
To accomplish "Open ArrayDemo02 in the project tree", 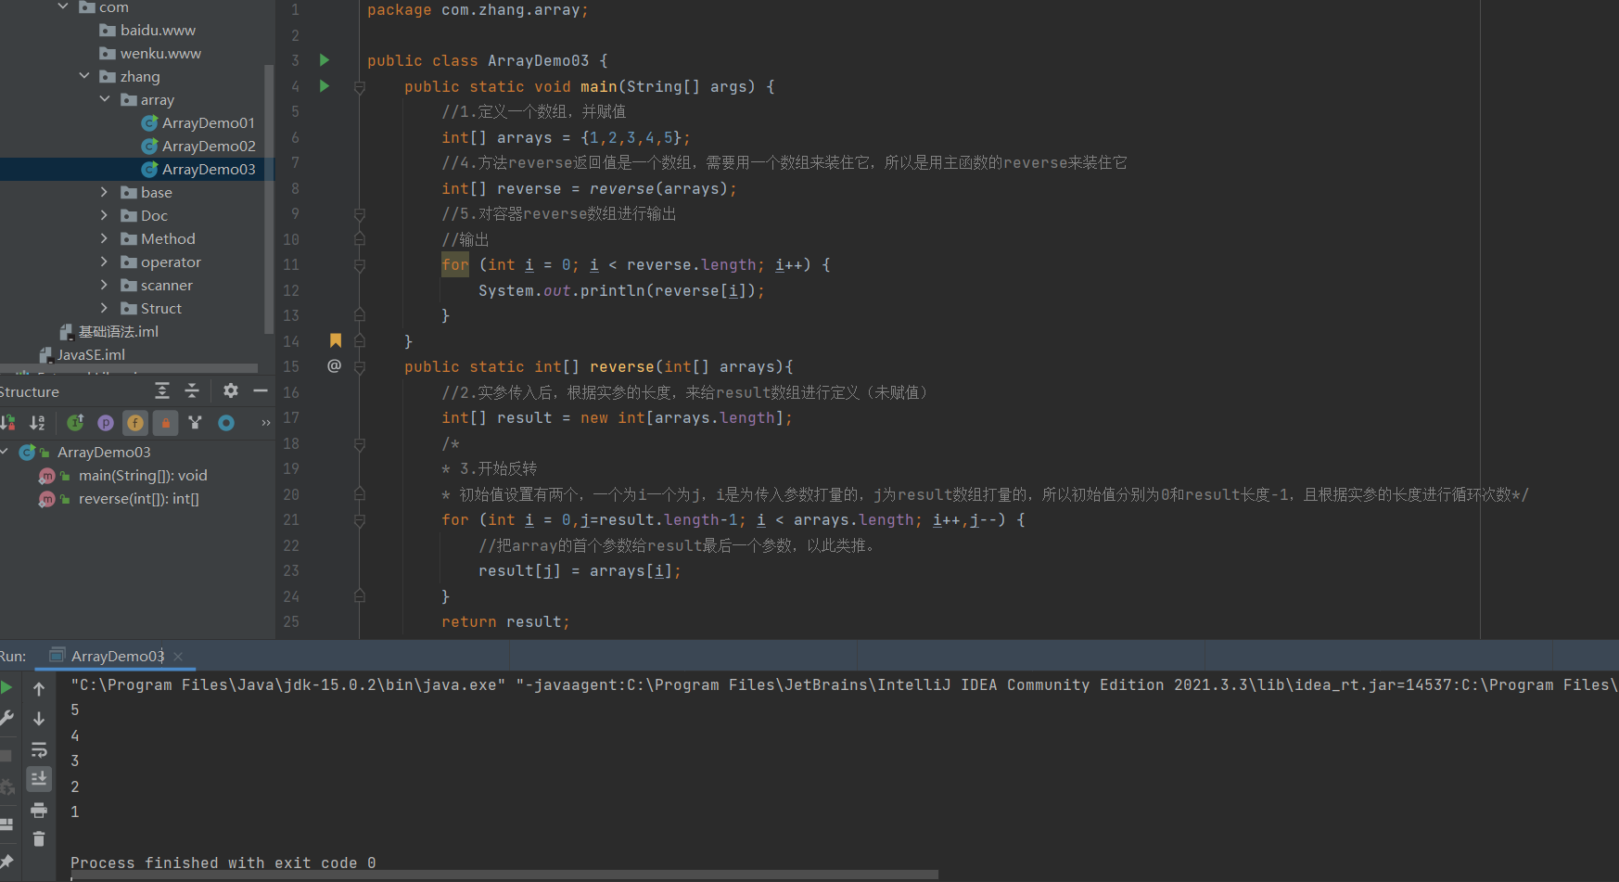I will 209,147.
